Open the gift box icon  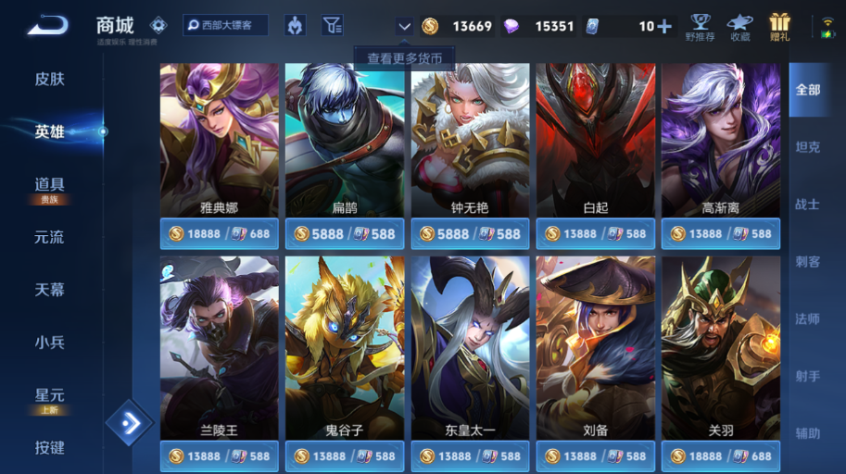tap(779, 28)
